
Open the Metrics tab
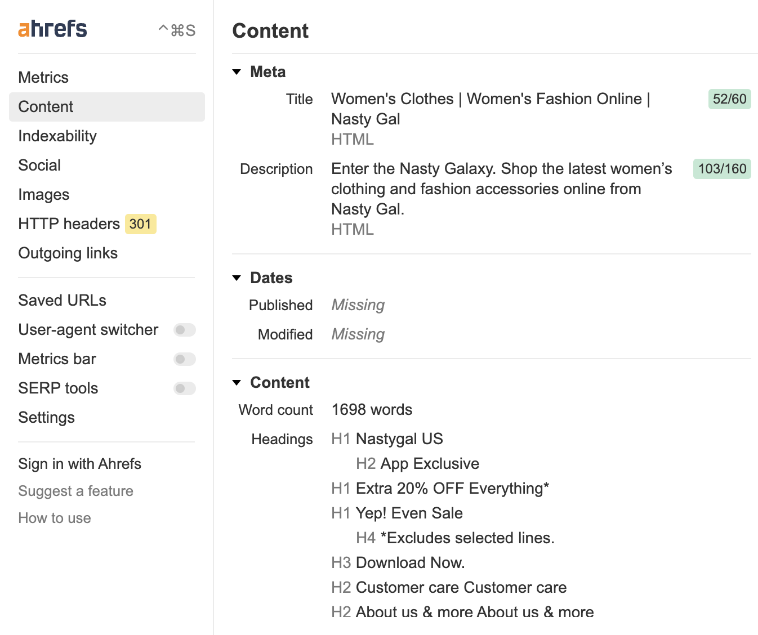[43, 78]
